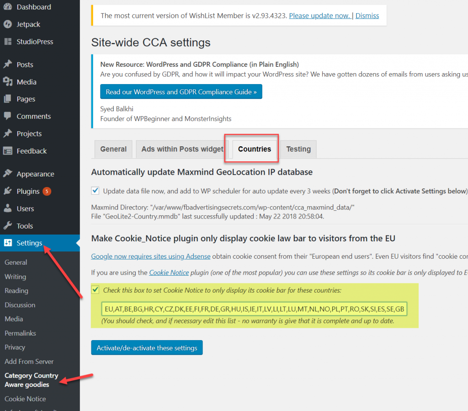This screenshot has height=411, width=468.
Task: Open Permalinks settings
Action: (x=20, y=333)
